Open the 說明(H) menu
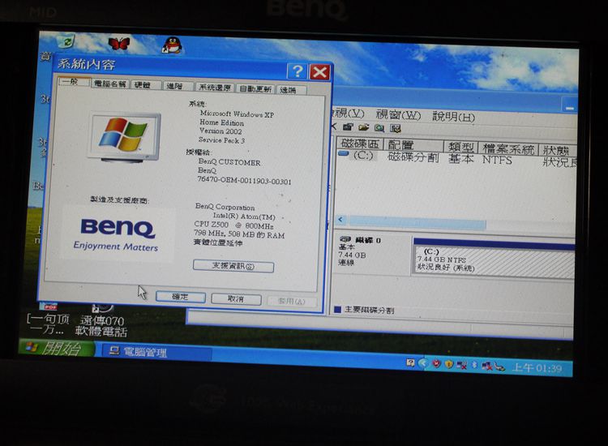Screen dimensions: 608x446 point(454,116)
